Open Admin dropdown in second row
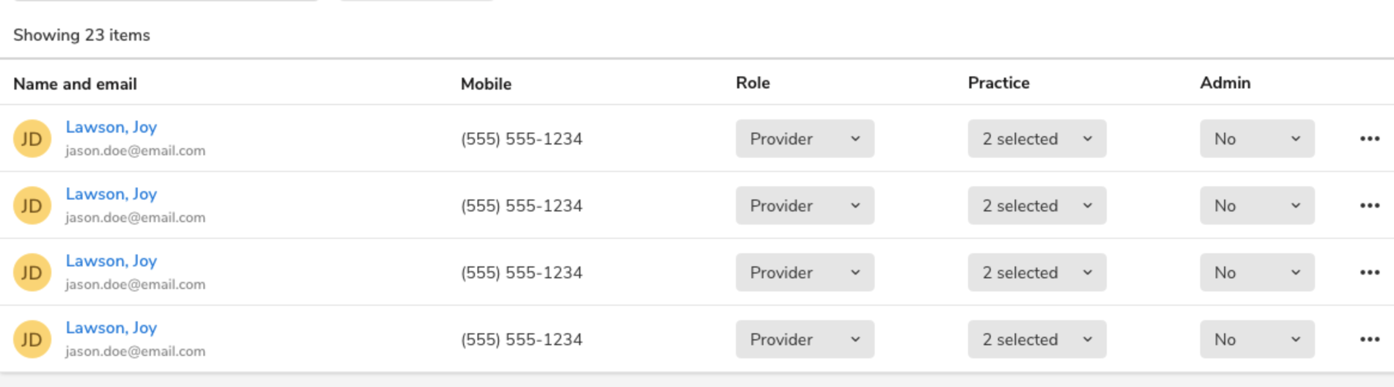This screenshot has width=1394, height=387. point(1257,205)
